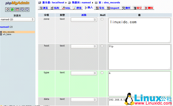Click the xfr_table table icon in sidebar
The image size is (173, 106).
[1, 35]
